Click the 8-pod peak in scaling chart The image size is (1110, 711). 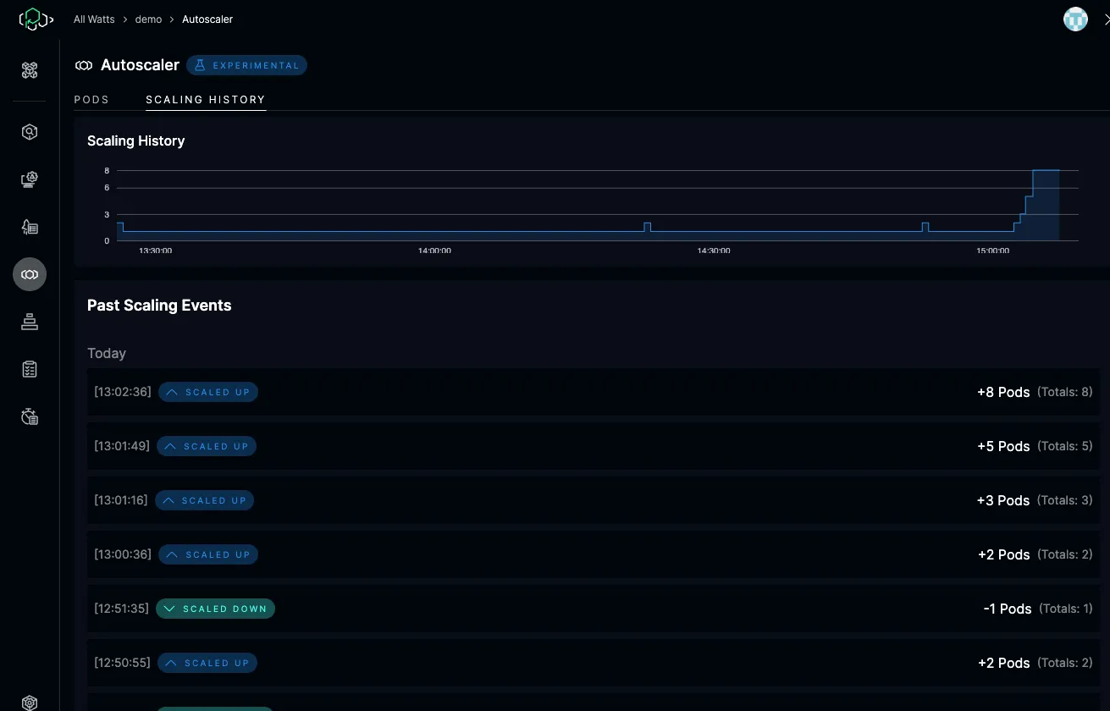pos(1046,171)
